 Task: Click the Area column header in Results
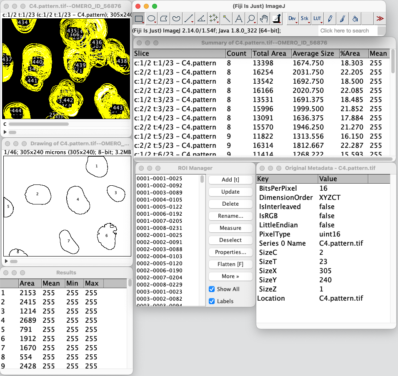[x=30, y=284]
